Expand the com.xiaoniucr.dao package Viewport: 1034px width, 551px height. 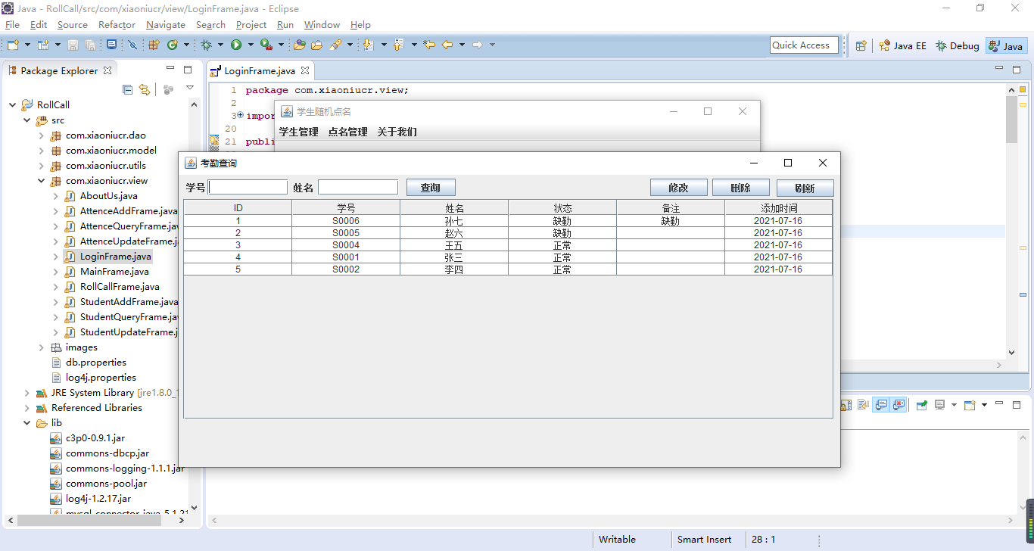(x=41, y=135)
